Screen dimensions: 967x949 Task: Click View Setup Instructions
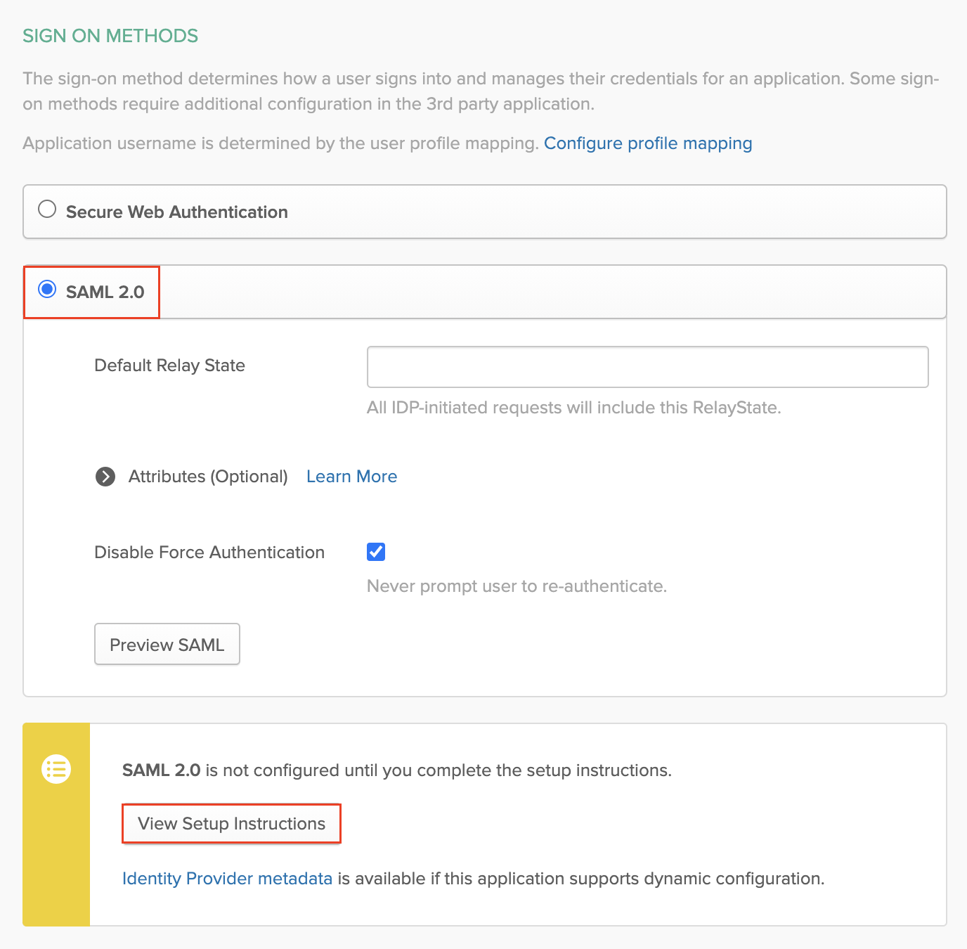point(231,823)
